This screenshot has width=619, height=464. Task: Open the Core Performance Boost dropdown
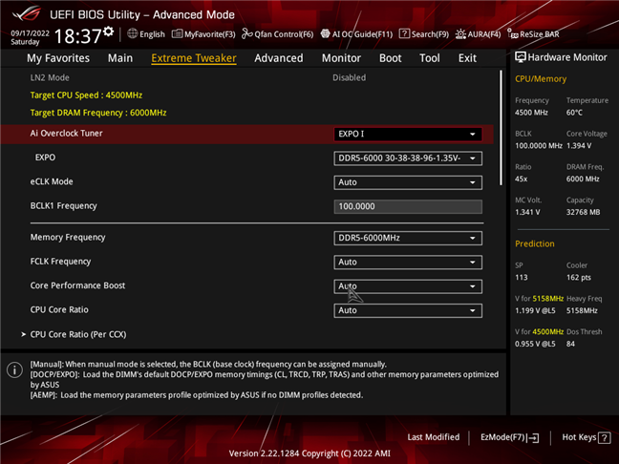point(408,286)
